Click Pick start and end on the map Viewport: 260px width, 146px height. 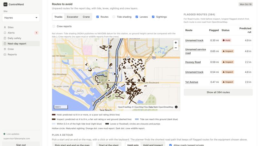72,144
